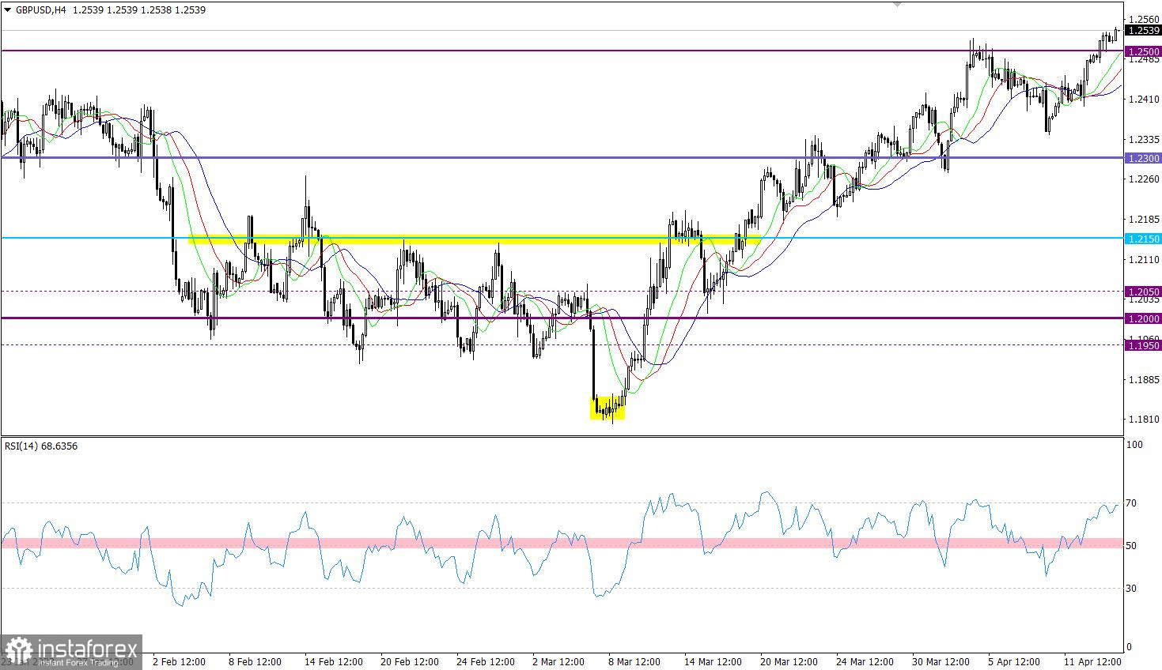
Task: Select the yellow highlight box at March low
Action: coord(607,408)
